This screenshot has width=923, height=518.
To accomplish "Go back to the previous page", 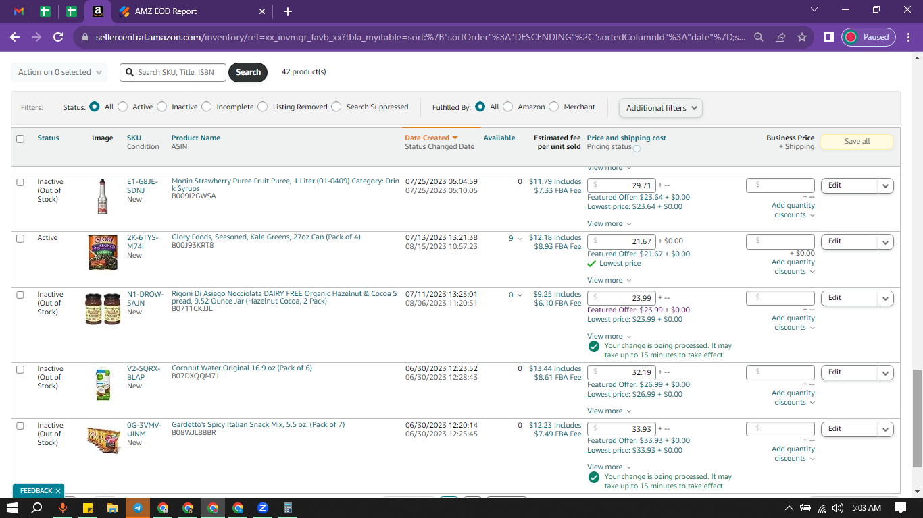I will pyautogui.click(x=15, y=37).
